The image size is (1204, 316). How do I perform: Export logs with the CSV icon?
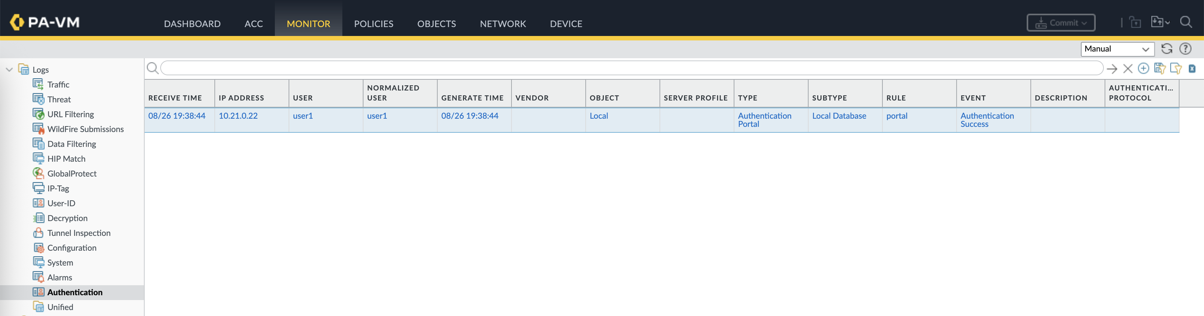[x=1192, y=69]
